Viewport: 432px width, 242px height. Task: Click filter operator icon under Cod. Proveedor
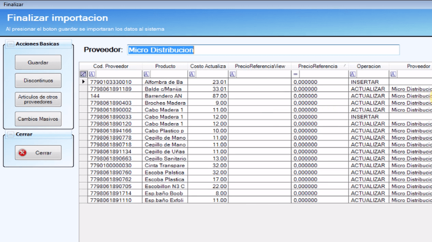(92, 74)
